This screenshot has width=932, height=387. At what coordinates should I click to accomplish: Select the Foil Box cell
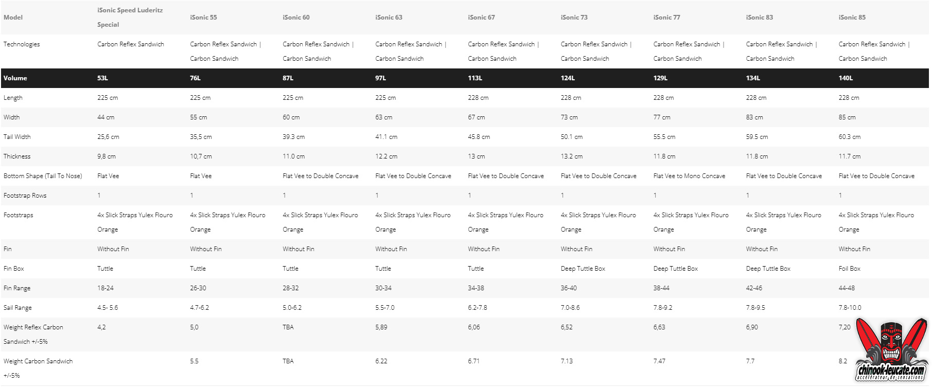[849, 269]
